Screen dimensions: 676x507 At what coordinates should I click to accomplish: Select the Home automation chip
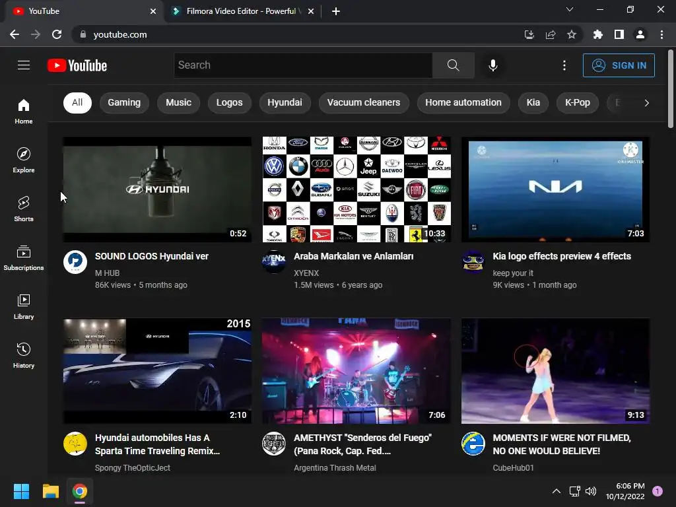point(463,102)
